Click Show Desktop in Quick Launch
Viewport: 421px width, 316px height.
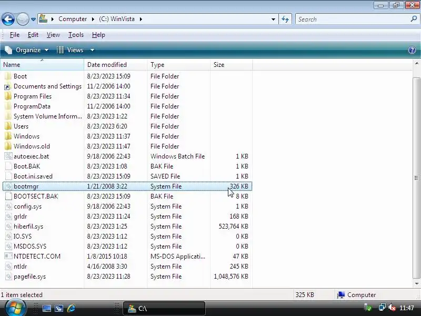point(47,308)
